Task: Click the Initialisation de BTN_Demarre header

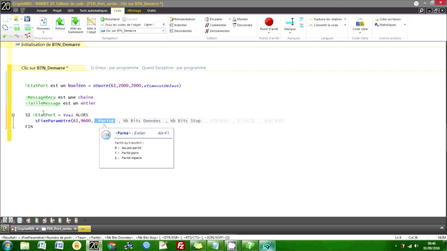Action: tap(51, 45)
